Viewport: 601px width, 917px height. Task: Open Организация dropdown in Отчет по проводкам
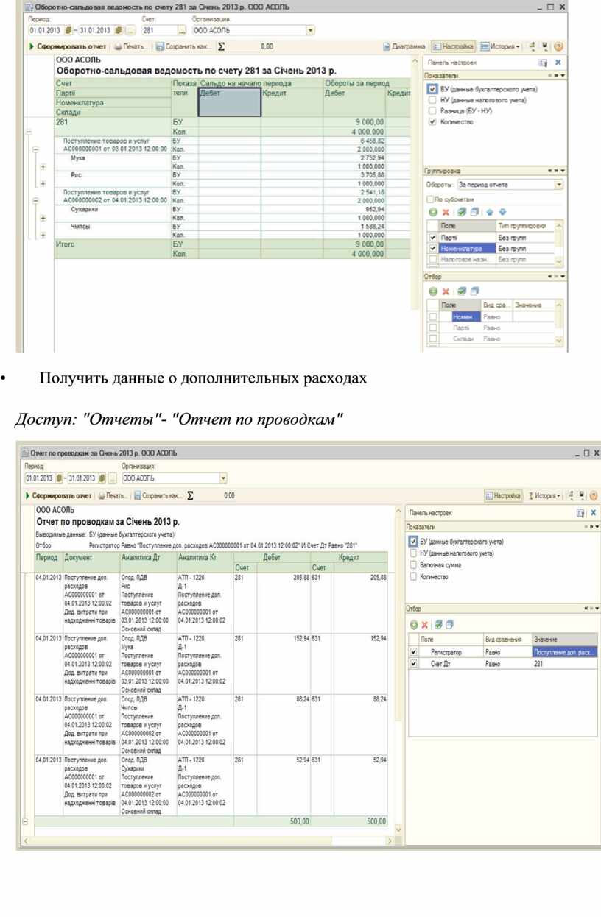tap(223, 478)
